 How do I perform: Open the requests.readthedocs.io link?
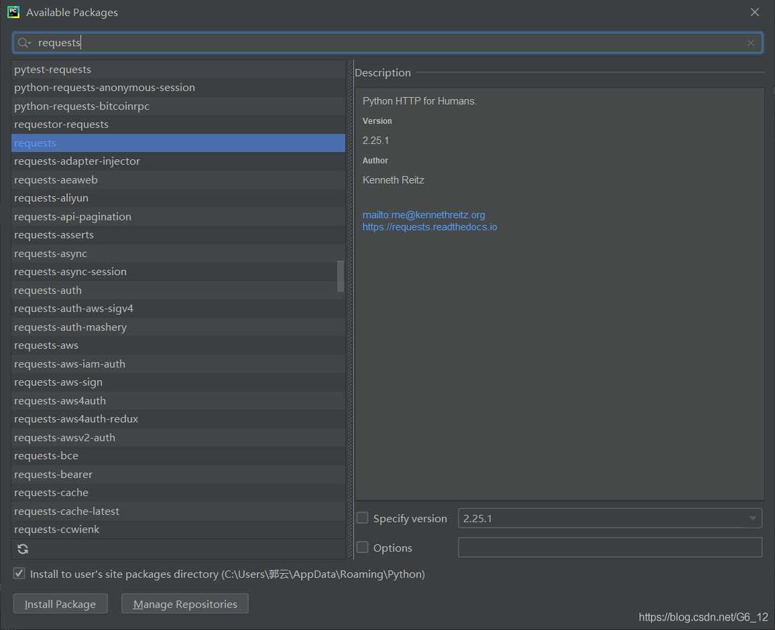click(430, 227)
